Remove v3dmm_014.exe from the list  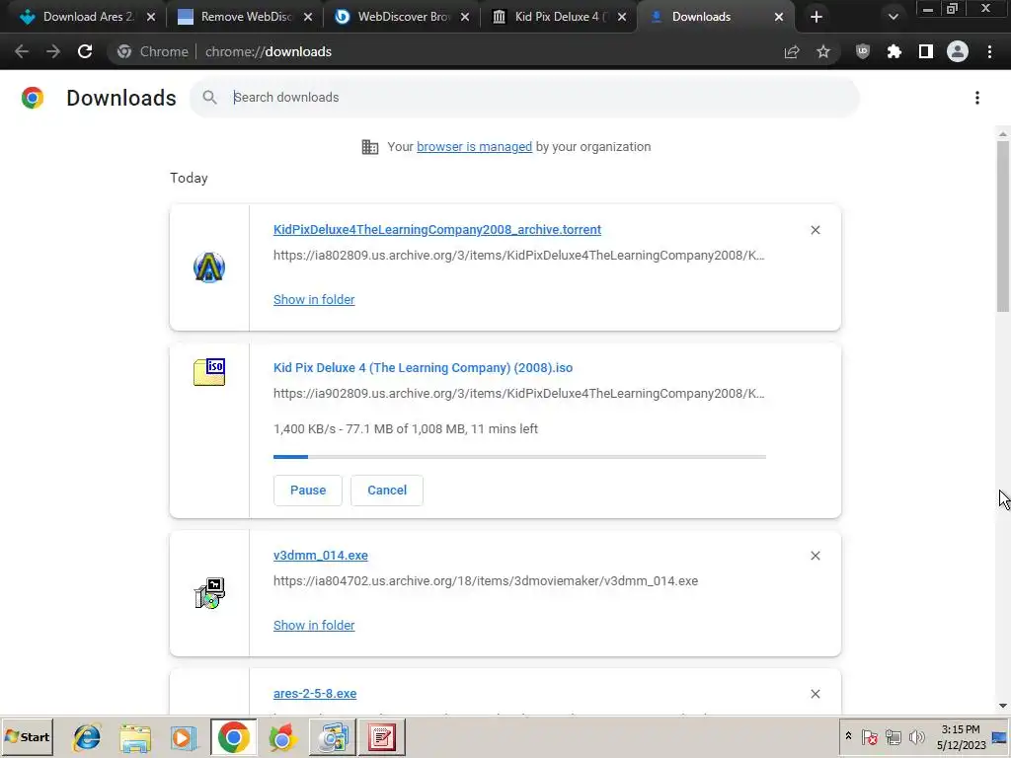pos(816,556)
